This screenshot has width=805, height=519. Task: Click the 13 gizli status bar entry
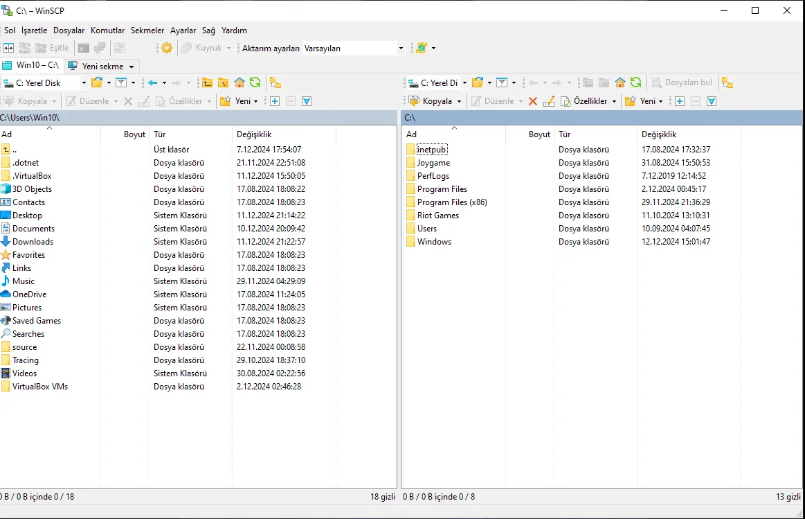click(x=788, y=497)
